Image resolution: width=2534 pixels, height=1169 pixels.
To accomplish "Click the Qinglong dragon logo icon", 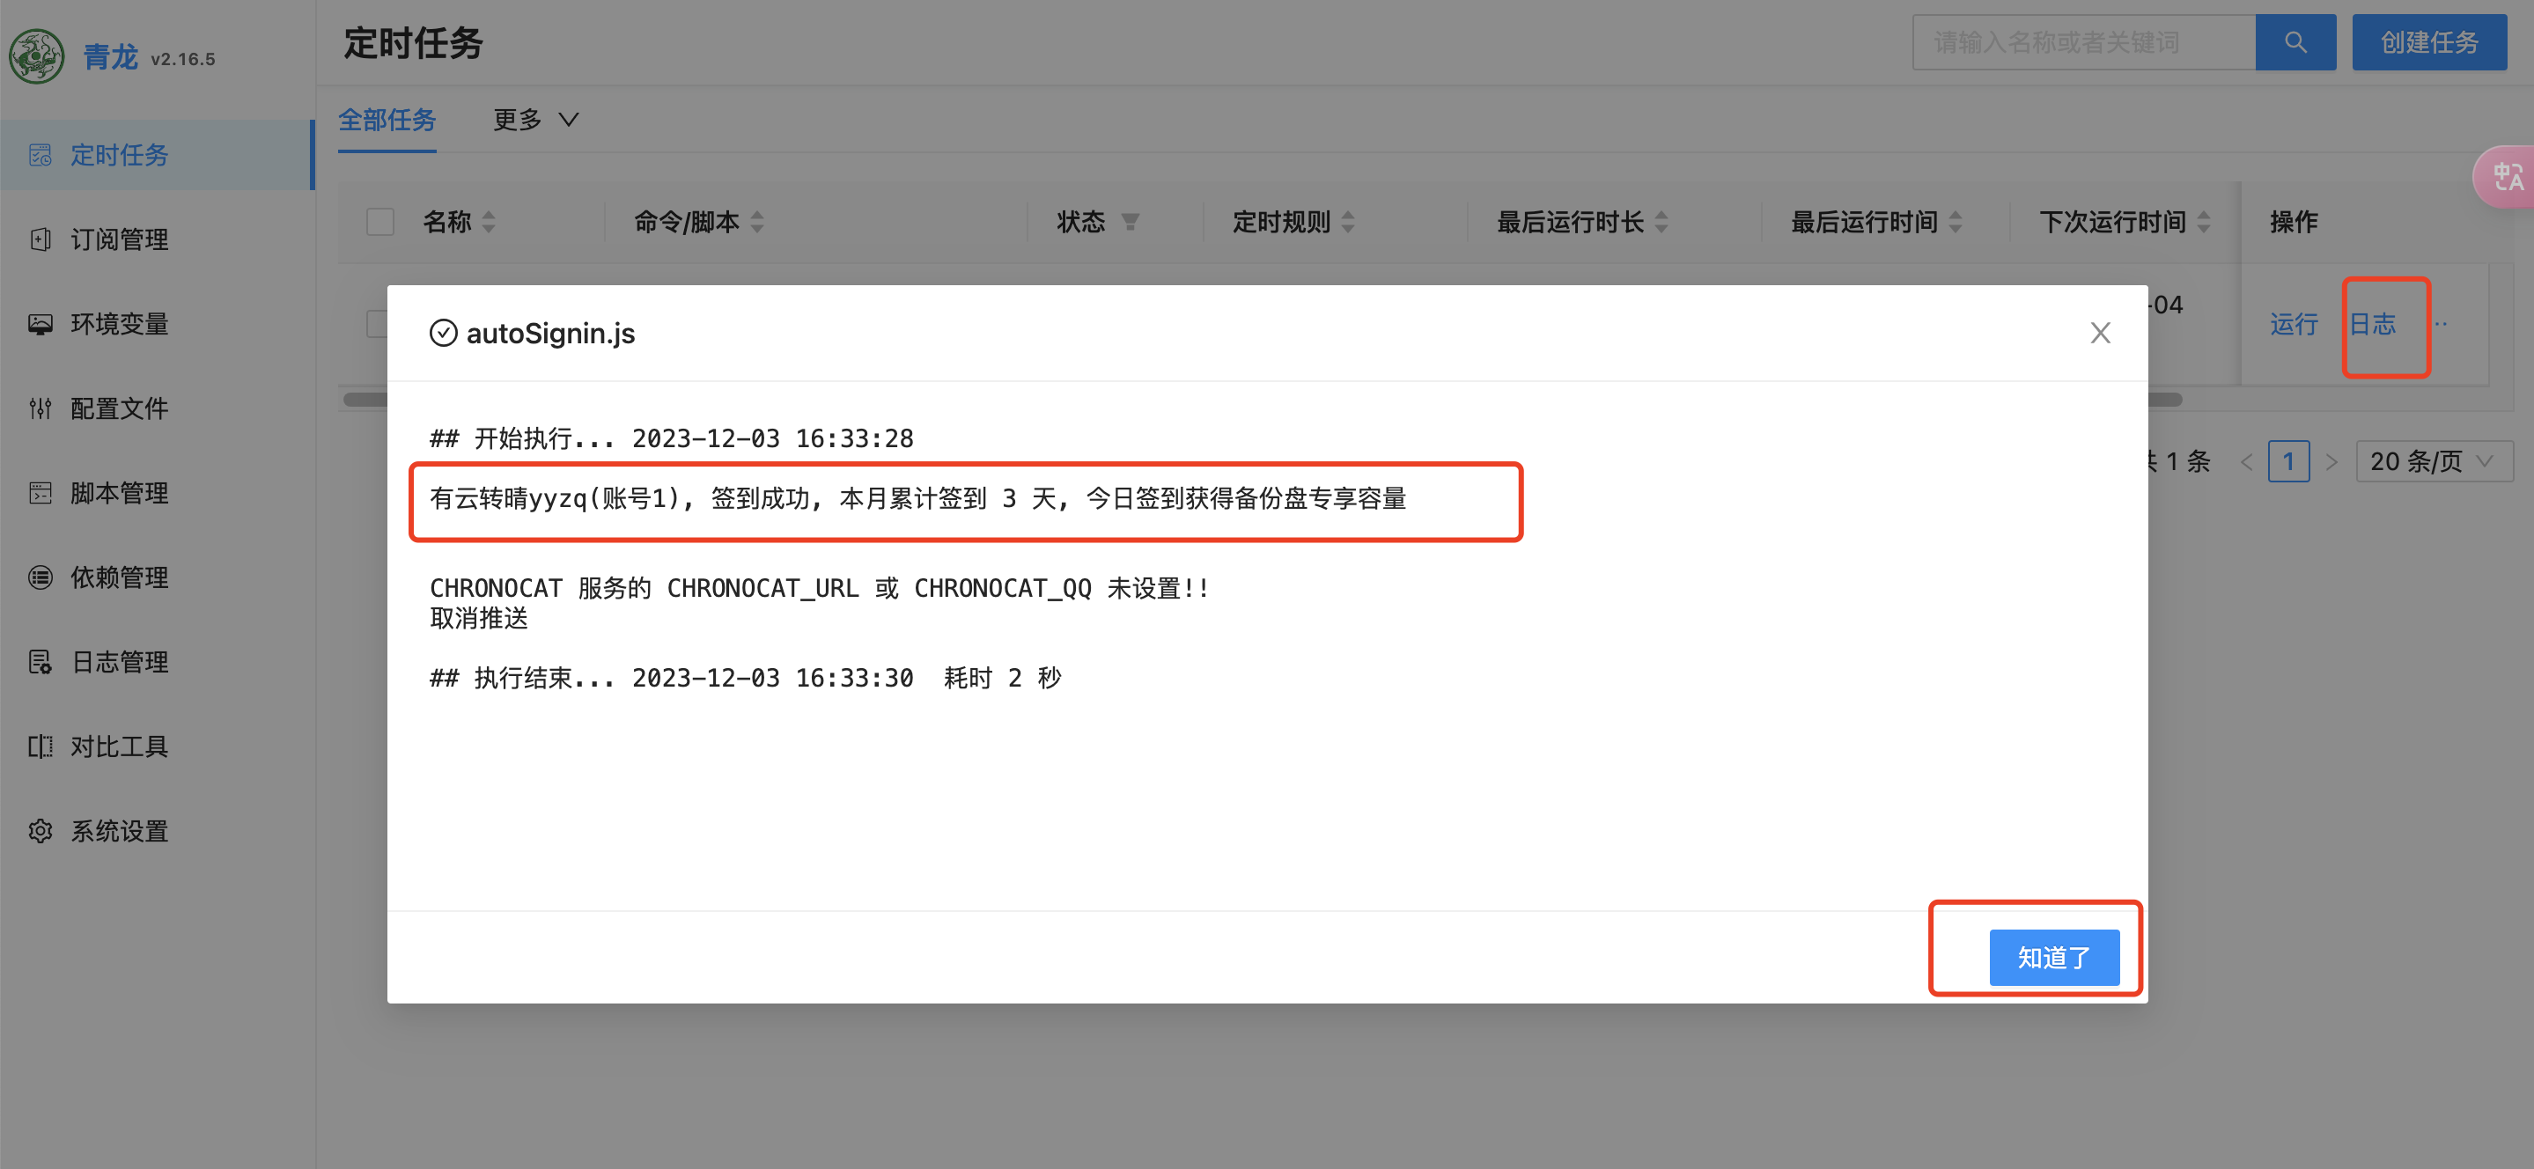I will [x=37, y=57].
